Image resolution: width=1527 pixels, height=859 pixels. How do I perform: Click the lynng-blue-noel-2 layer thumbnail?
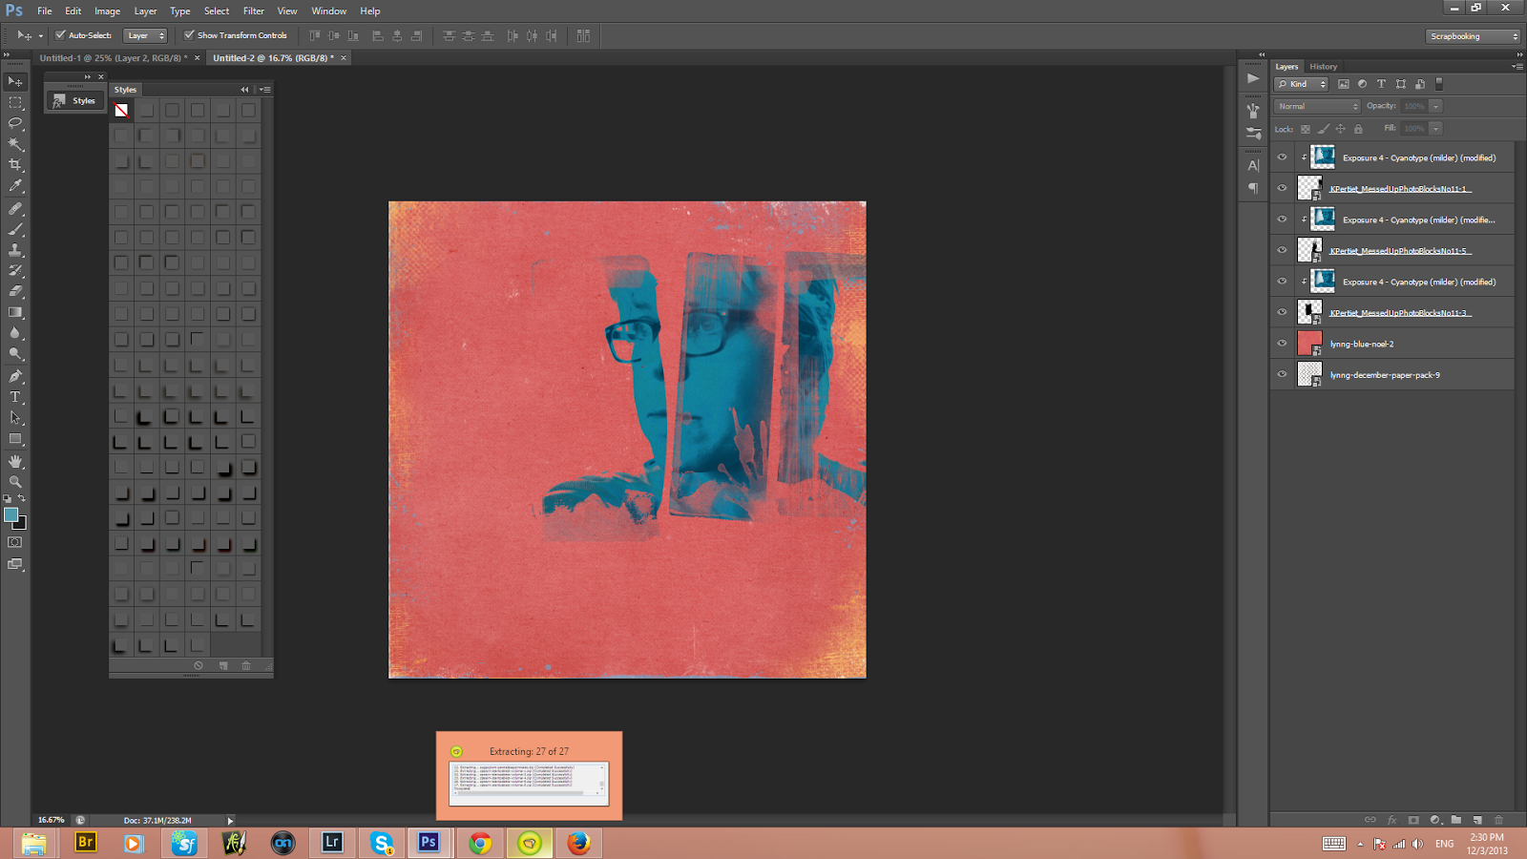pos(1309,344)
